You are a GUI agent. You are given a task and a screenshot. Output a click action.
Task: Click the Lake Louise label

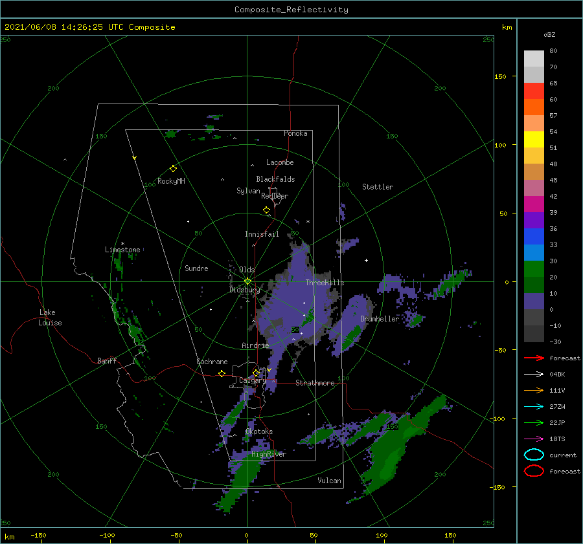(x=50, y=318)
